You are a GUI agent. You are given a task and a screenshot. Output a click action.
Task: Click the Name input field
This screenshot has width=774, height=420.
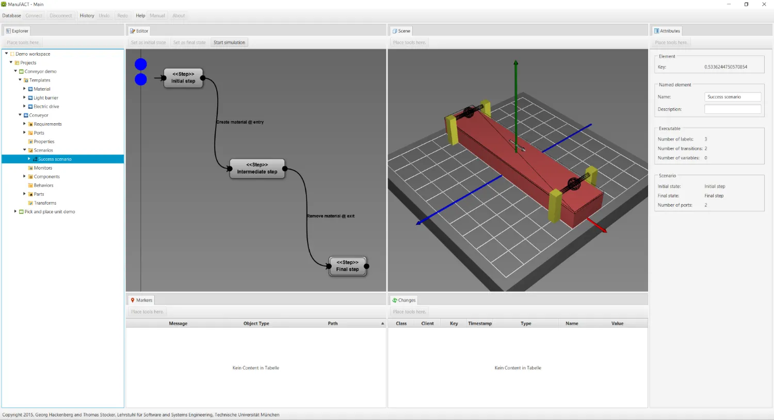pyautogui.click(x=733, y=97)
